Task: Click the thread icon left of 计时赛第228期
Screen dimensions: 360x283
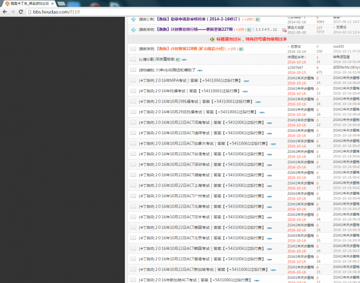Action: [133, 49]
